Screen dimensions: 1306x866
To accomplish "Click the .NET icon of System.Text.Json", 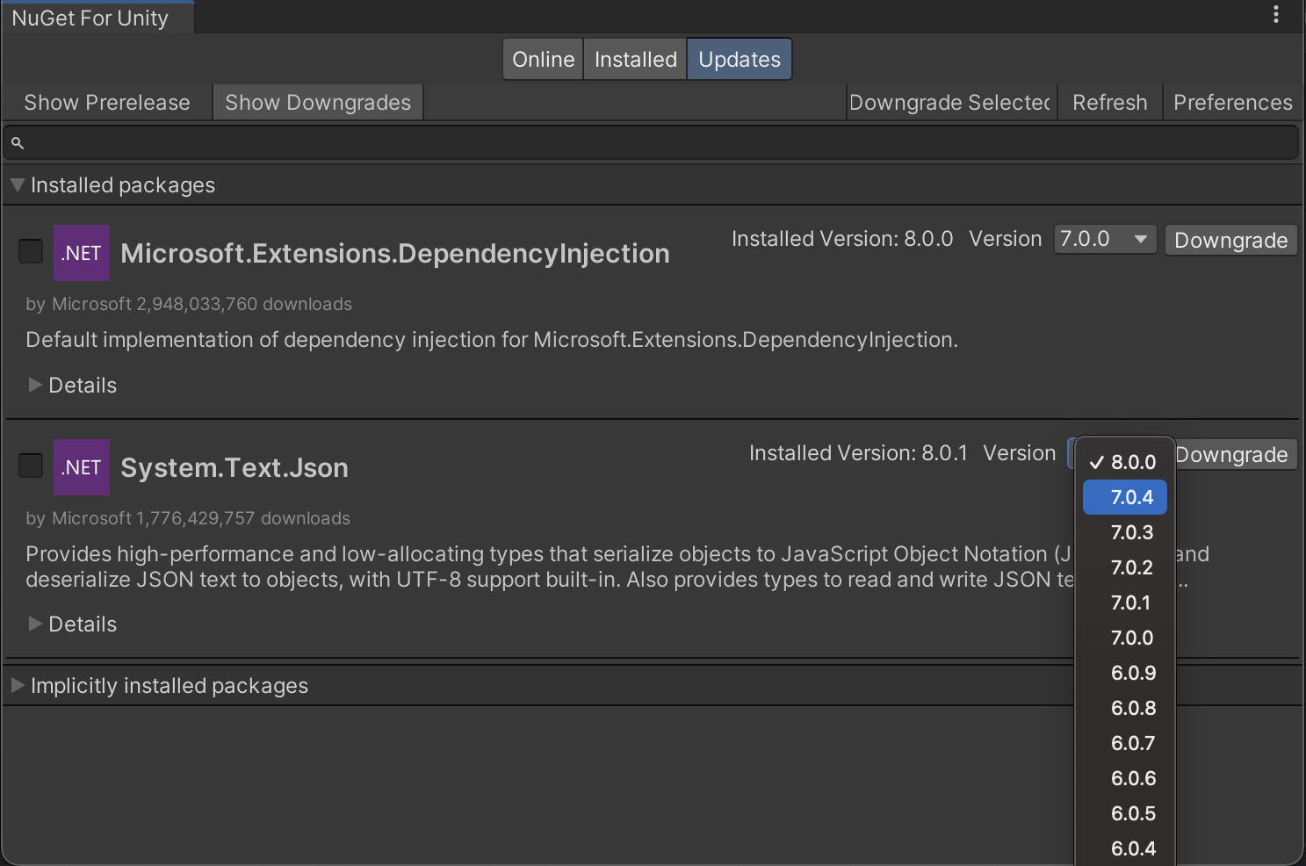I will pos(82,467).
